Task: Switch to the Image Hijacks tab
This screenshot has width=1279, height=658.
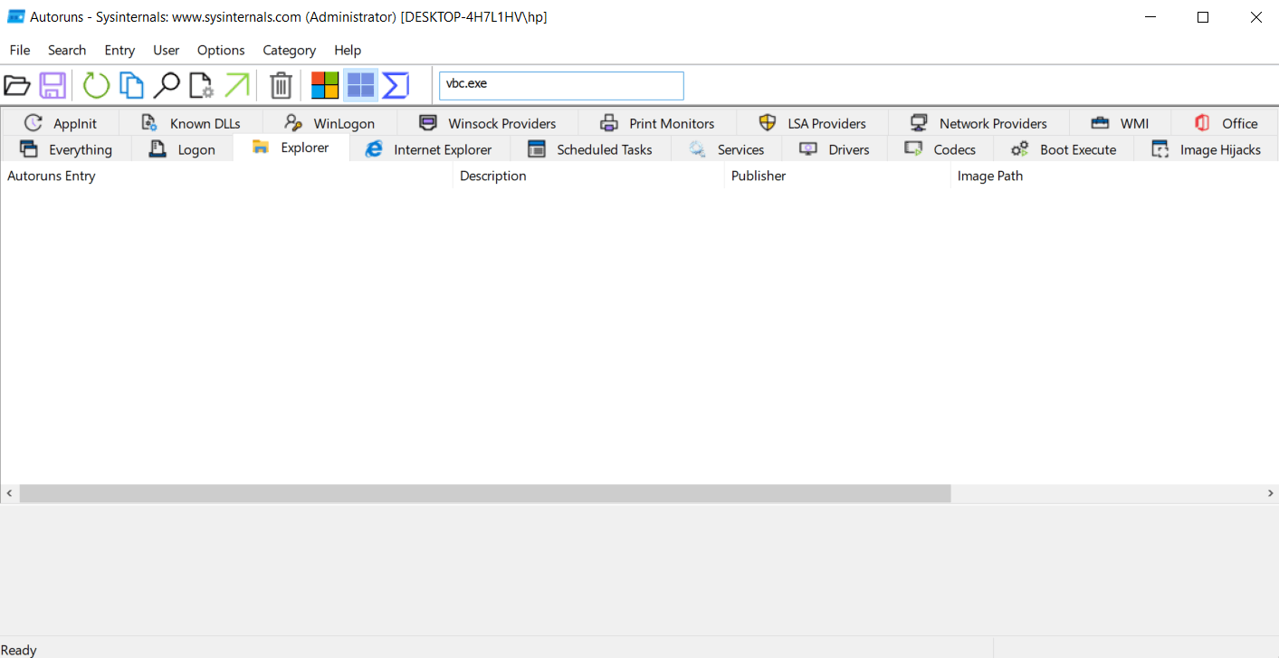Action: (1206, 149)
